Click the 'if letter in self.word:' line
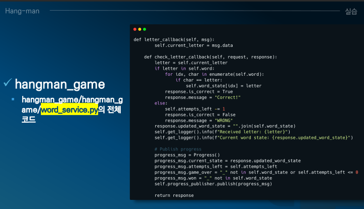Screen dimensions: 364x209 pos(185,69)
